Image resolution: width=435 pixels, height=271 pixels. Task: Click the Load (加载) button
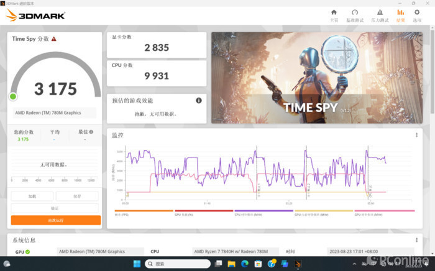[x=32, y=196]
